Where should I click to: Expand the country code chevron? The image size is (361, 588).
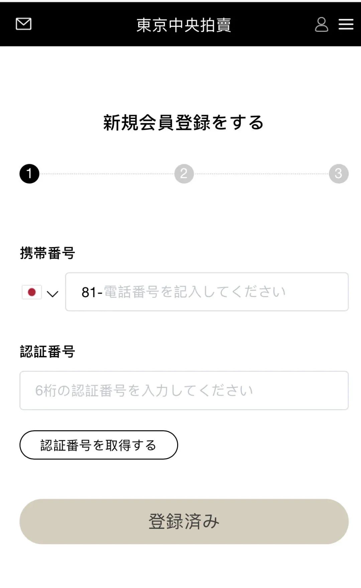(x=52, y=294)
